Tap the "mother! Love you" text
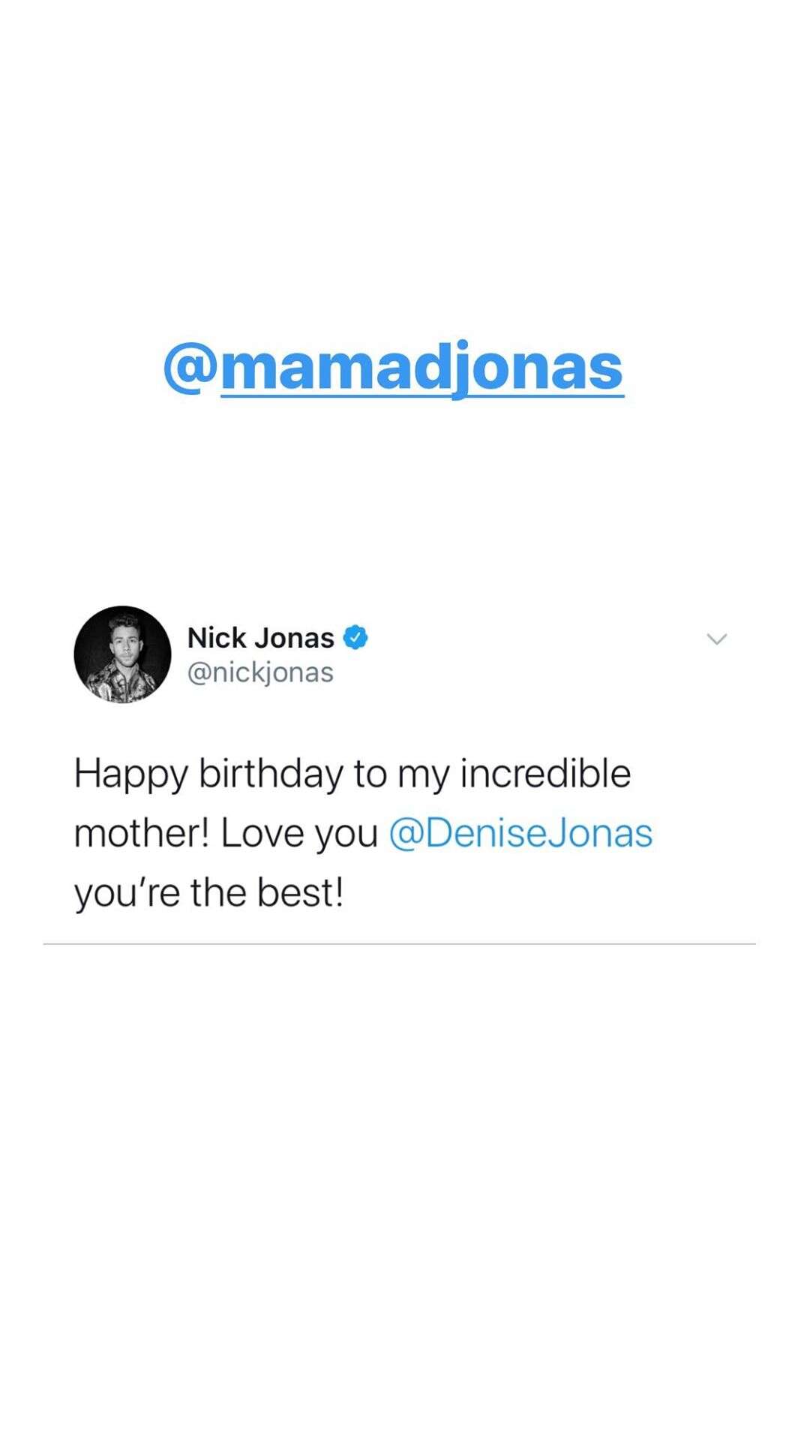 [226, 833]
